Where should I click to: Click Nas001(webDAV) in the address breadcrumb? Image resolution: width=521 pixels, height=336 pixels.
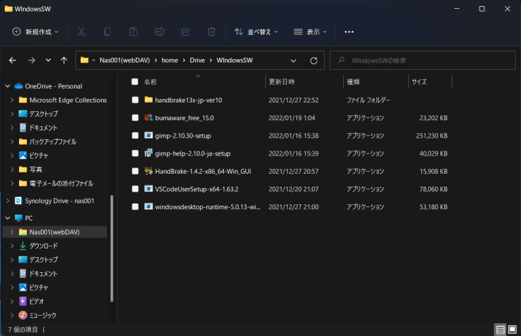[x=125, y=60]
